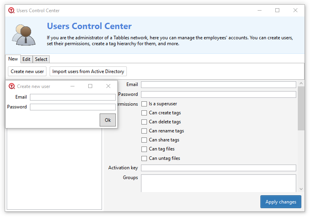
Task: Minimize the Create new user dialog
Action: tap(72, 86)
